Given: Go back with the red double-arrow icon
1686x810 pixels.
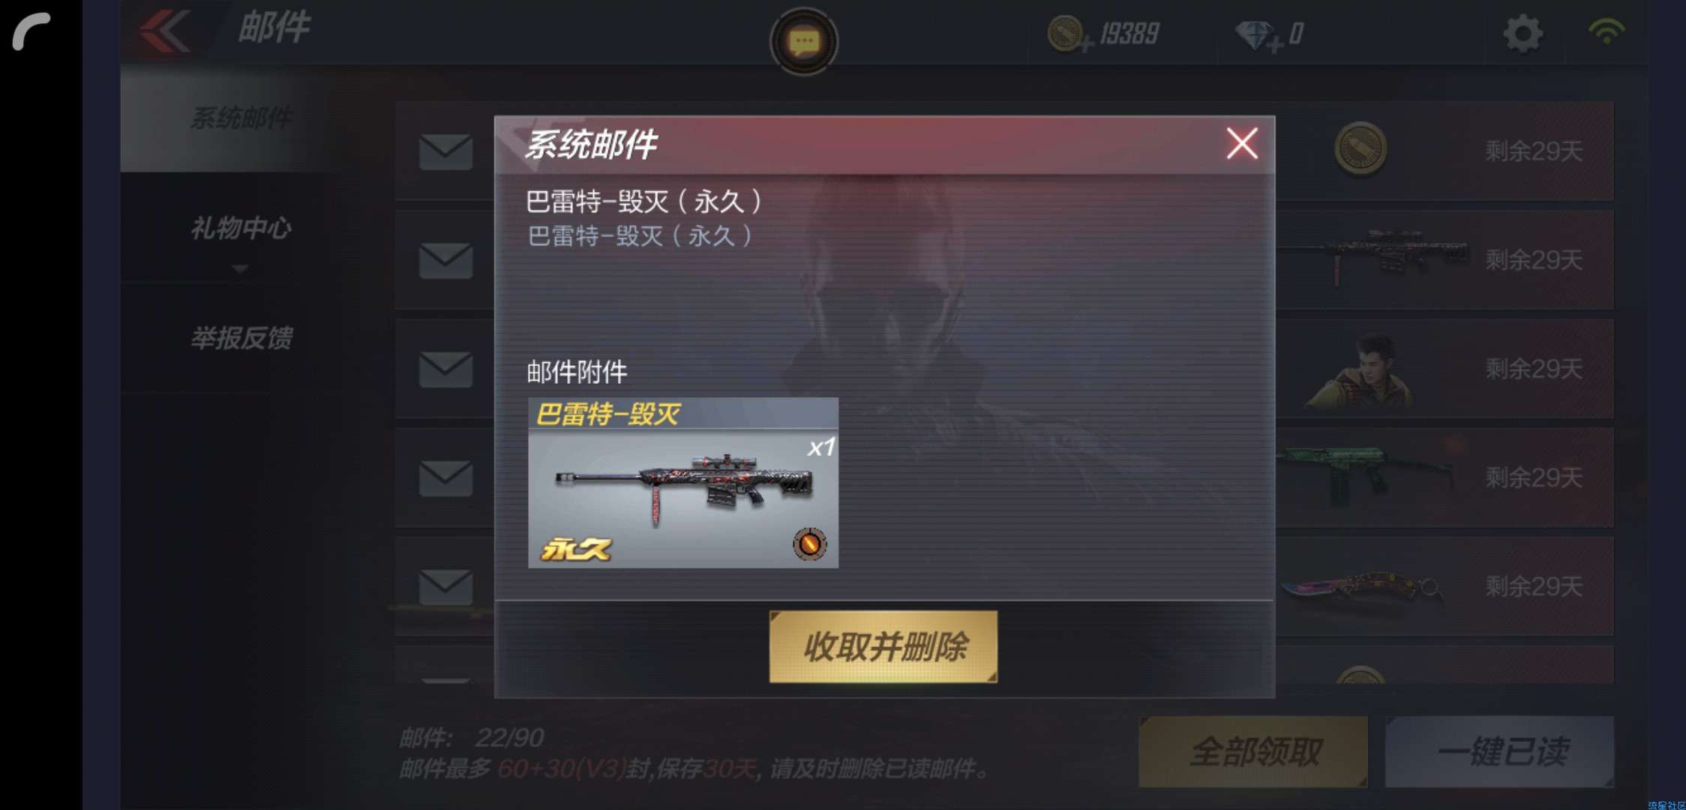Looking at the screenshot, I should point(163,31).
